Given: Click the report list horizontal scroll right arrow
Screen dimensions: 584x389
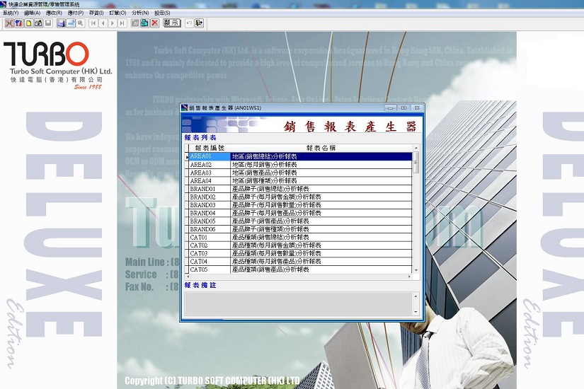Looking at the screenshot, I should click(x=409, y=277).
